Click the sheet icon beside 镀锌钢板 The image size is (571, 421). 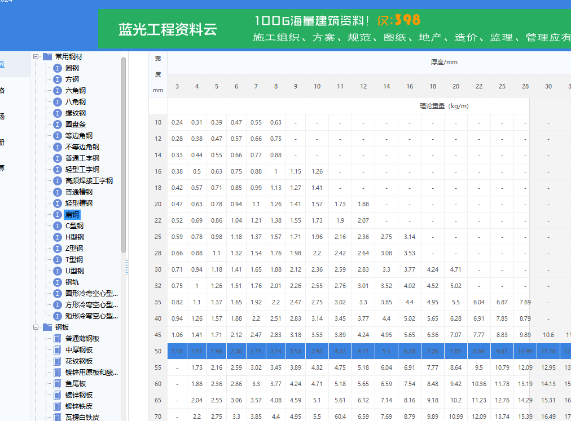57,395
